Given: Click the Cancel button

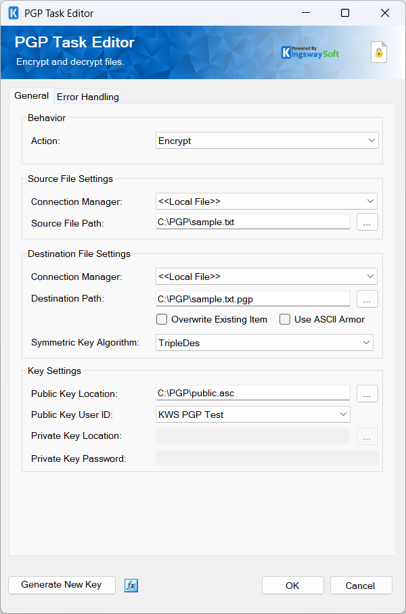Looking at the screenshot, I should [x=361, y=586].
